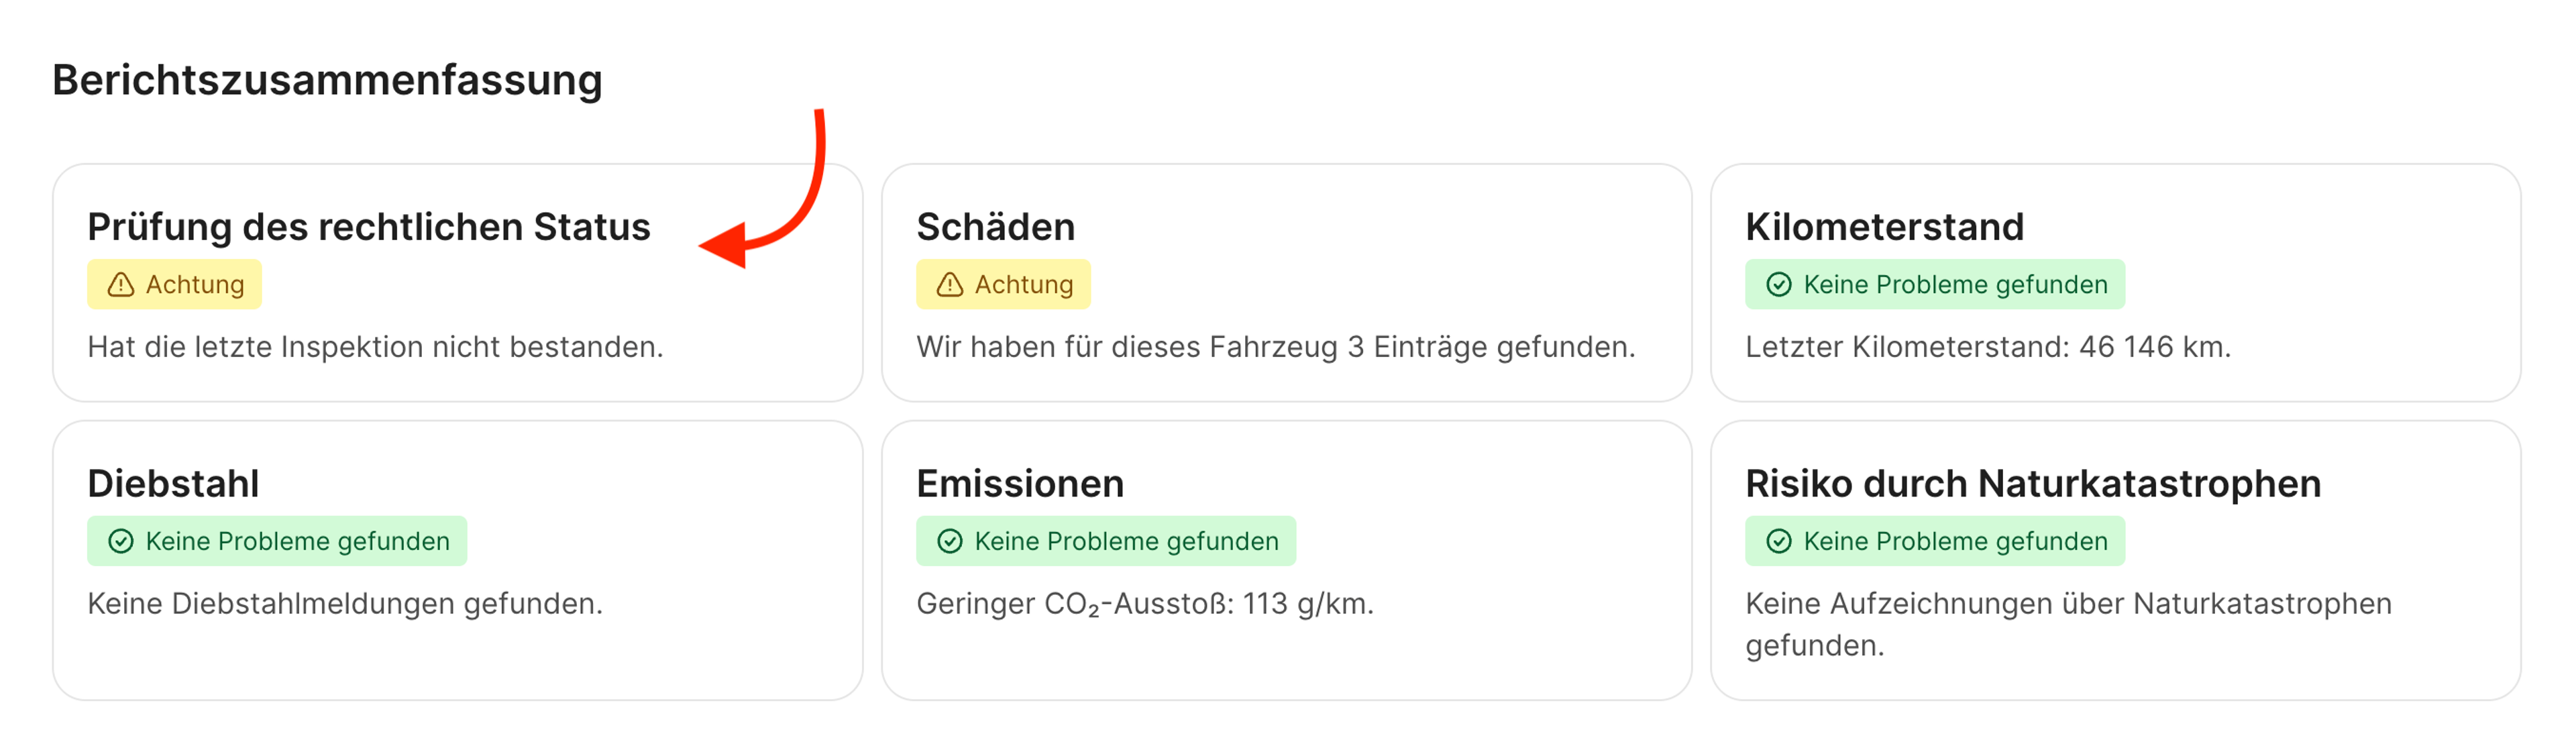Click the checkmark icon in the Diebstahl card
Screen dimensions: 2576x736
[x=121, y=541]
